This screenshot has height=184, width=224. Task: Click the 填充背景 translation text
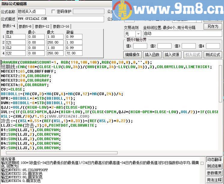pos(8,159)
